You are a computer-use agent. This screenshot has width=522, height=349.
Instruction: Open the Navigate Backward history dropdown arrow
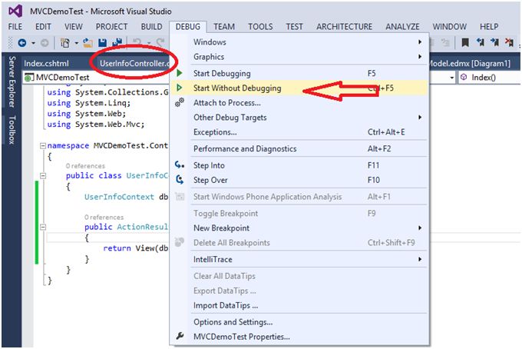point(33,43)
